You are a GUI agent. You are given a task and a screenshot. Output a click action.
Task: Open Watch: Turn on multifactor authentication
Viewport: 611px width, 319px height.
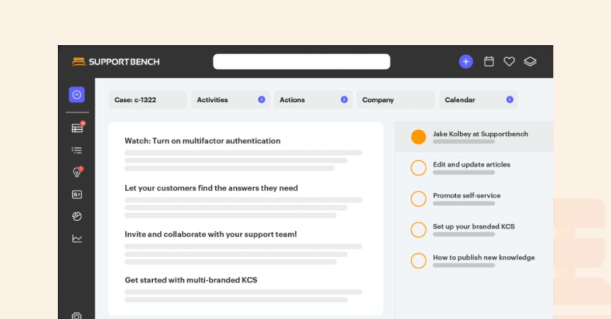[203, 141]
